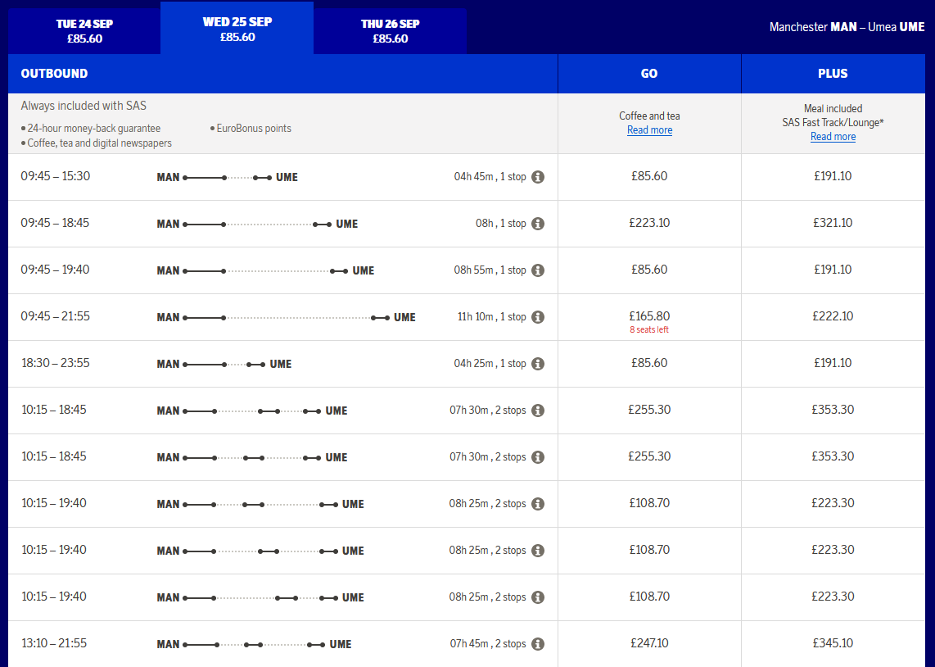935x667 pixels.
Task: Select the £247.10 GO fare
Action: pos(649,644)
